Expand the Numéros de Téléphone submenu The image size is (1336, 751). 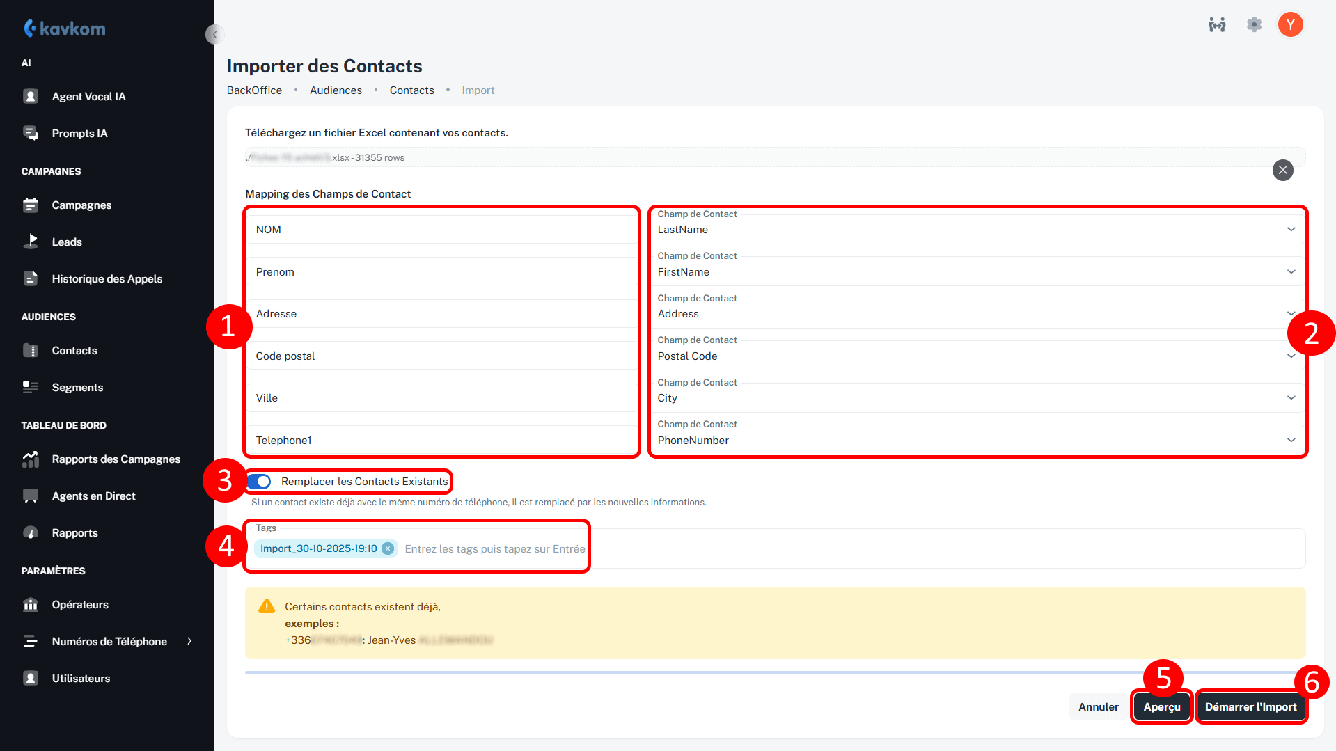click(x=189, y=641)
